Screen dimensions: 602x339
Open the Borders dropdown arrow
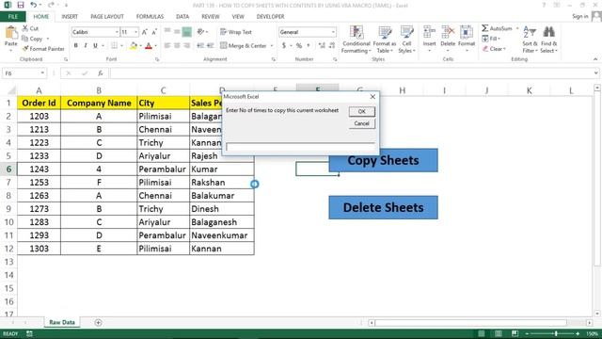pyautogui.click(x=121, y=46)
